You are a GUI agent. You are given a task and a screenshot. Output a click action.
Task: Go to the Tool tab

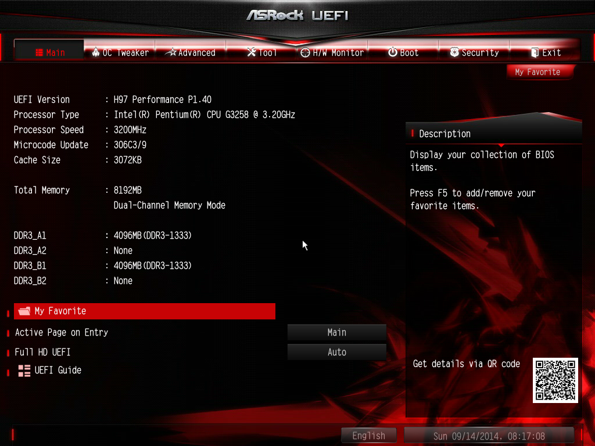coord(261,50)
